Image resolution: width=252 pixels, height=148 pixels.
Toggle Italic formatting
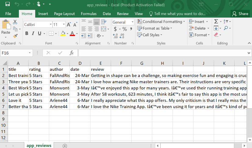[33, 33]
